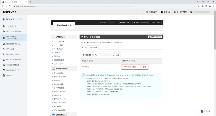216x116 pixels.
Task: Select 設定代行サービス wrench icon item
Action: point(4,54)
